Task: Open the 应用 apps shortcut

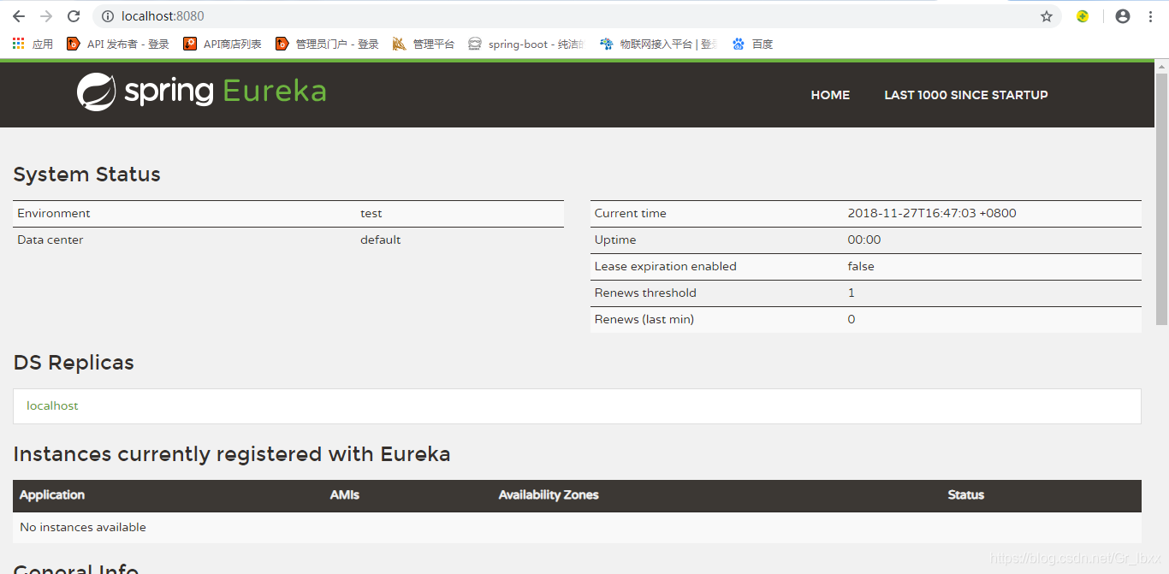Action: [33, 44]
